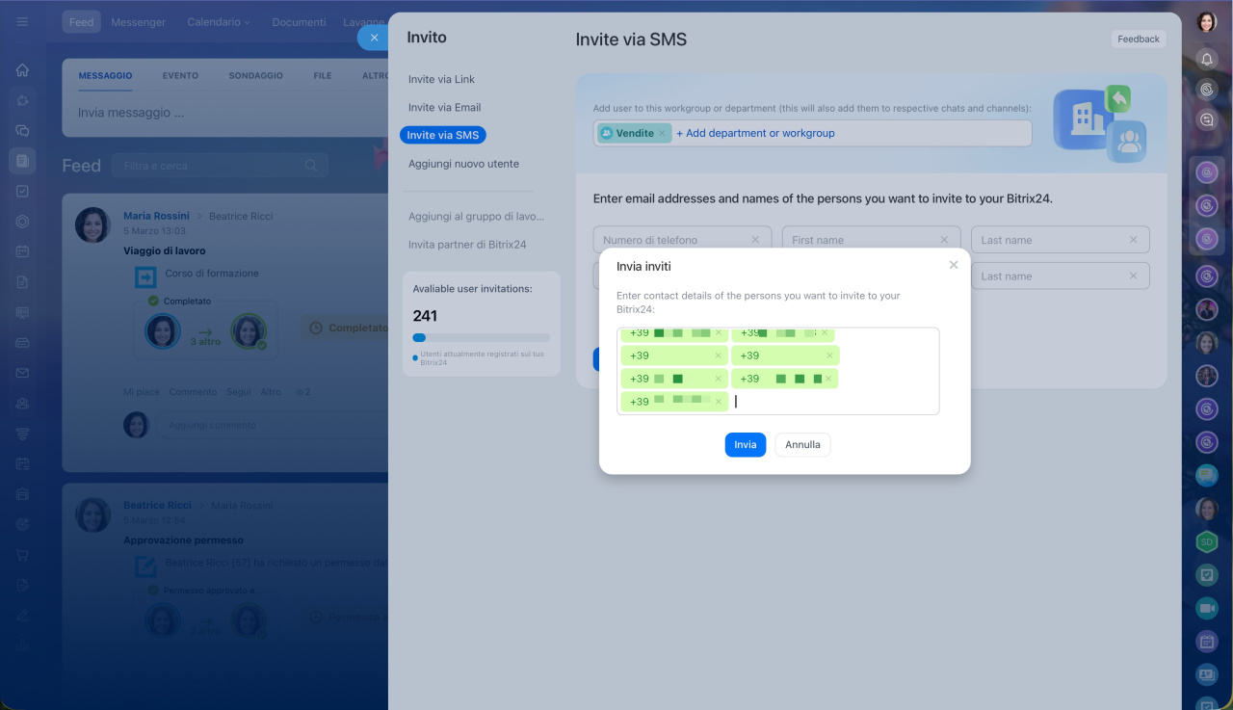
Task: Open the video camera icon in the right sidebar
Action: pos(1207,608)
